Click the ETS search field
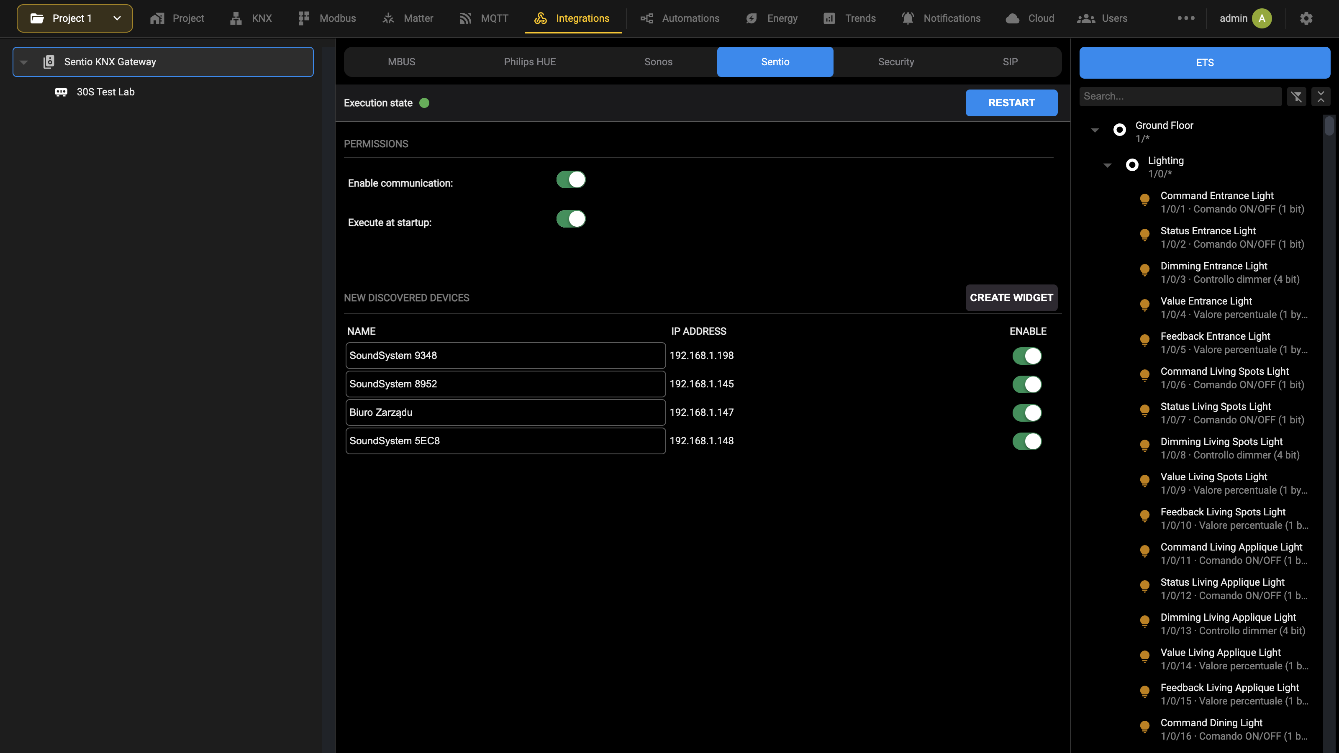 [x=1180, y=97]
